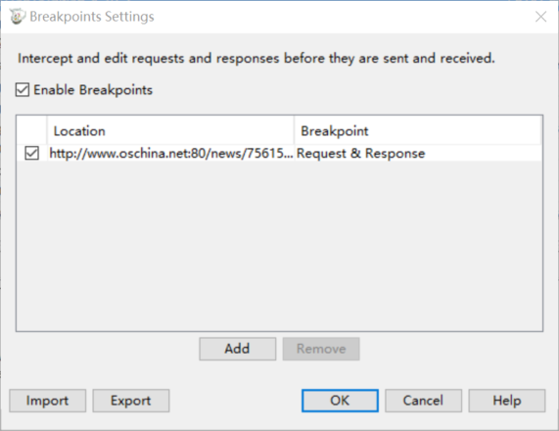Import breakpoint settings
Image resolution: width=559 pixels, height=431 pixels.
pos(47,401)
